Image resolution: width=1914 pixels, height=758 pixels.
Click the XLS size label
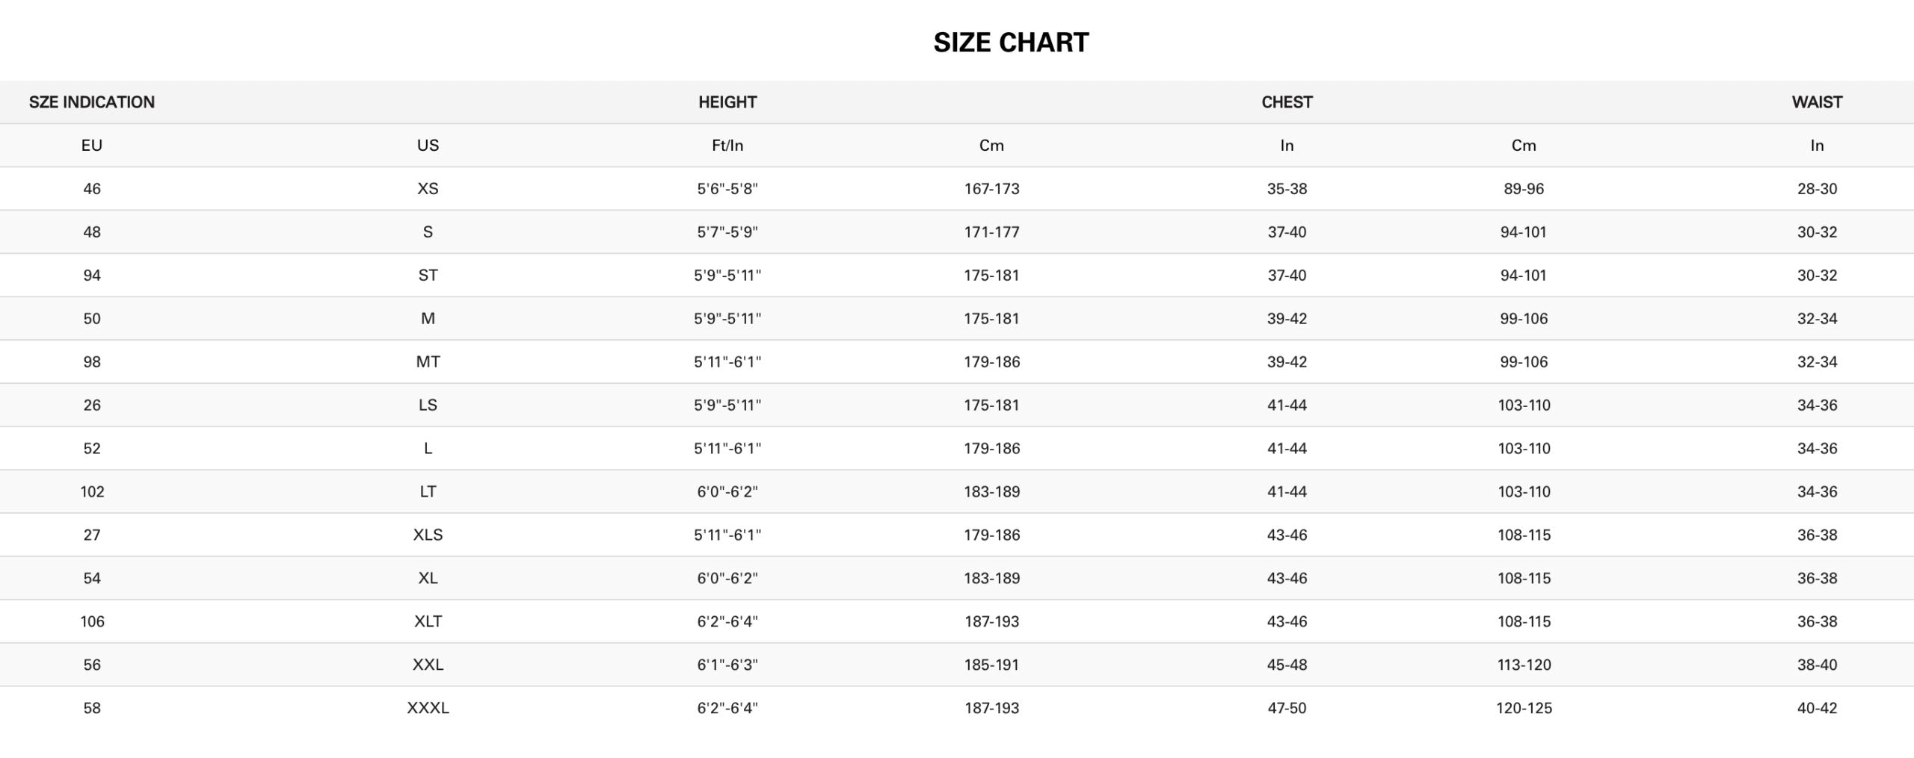[428, 535]
